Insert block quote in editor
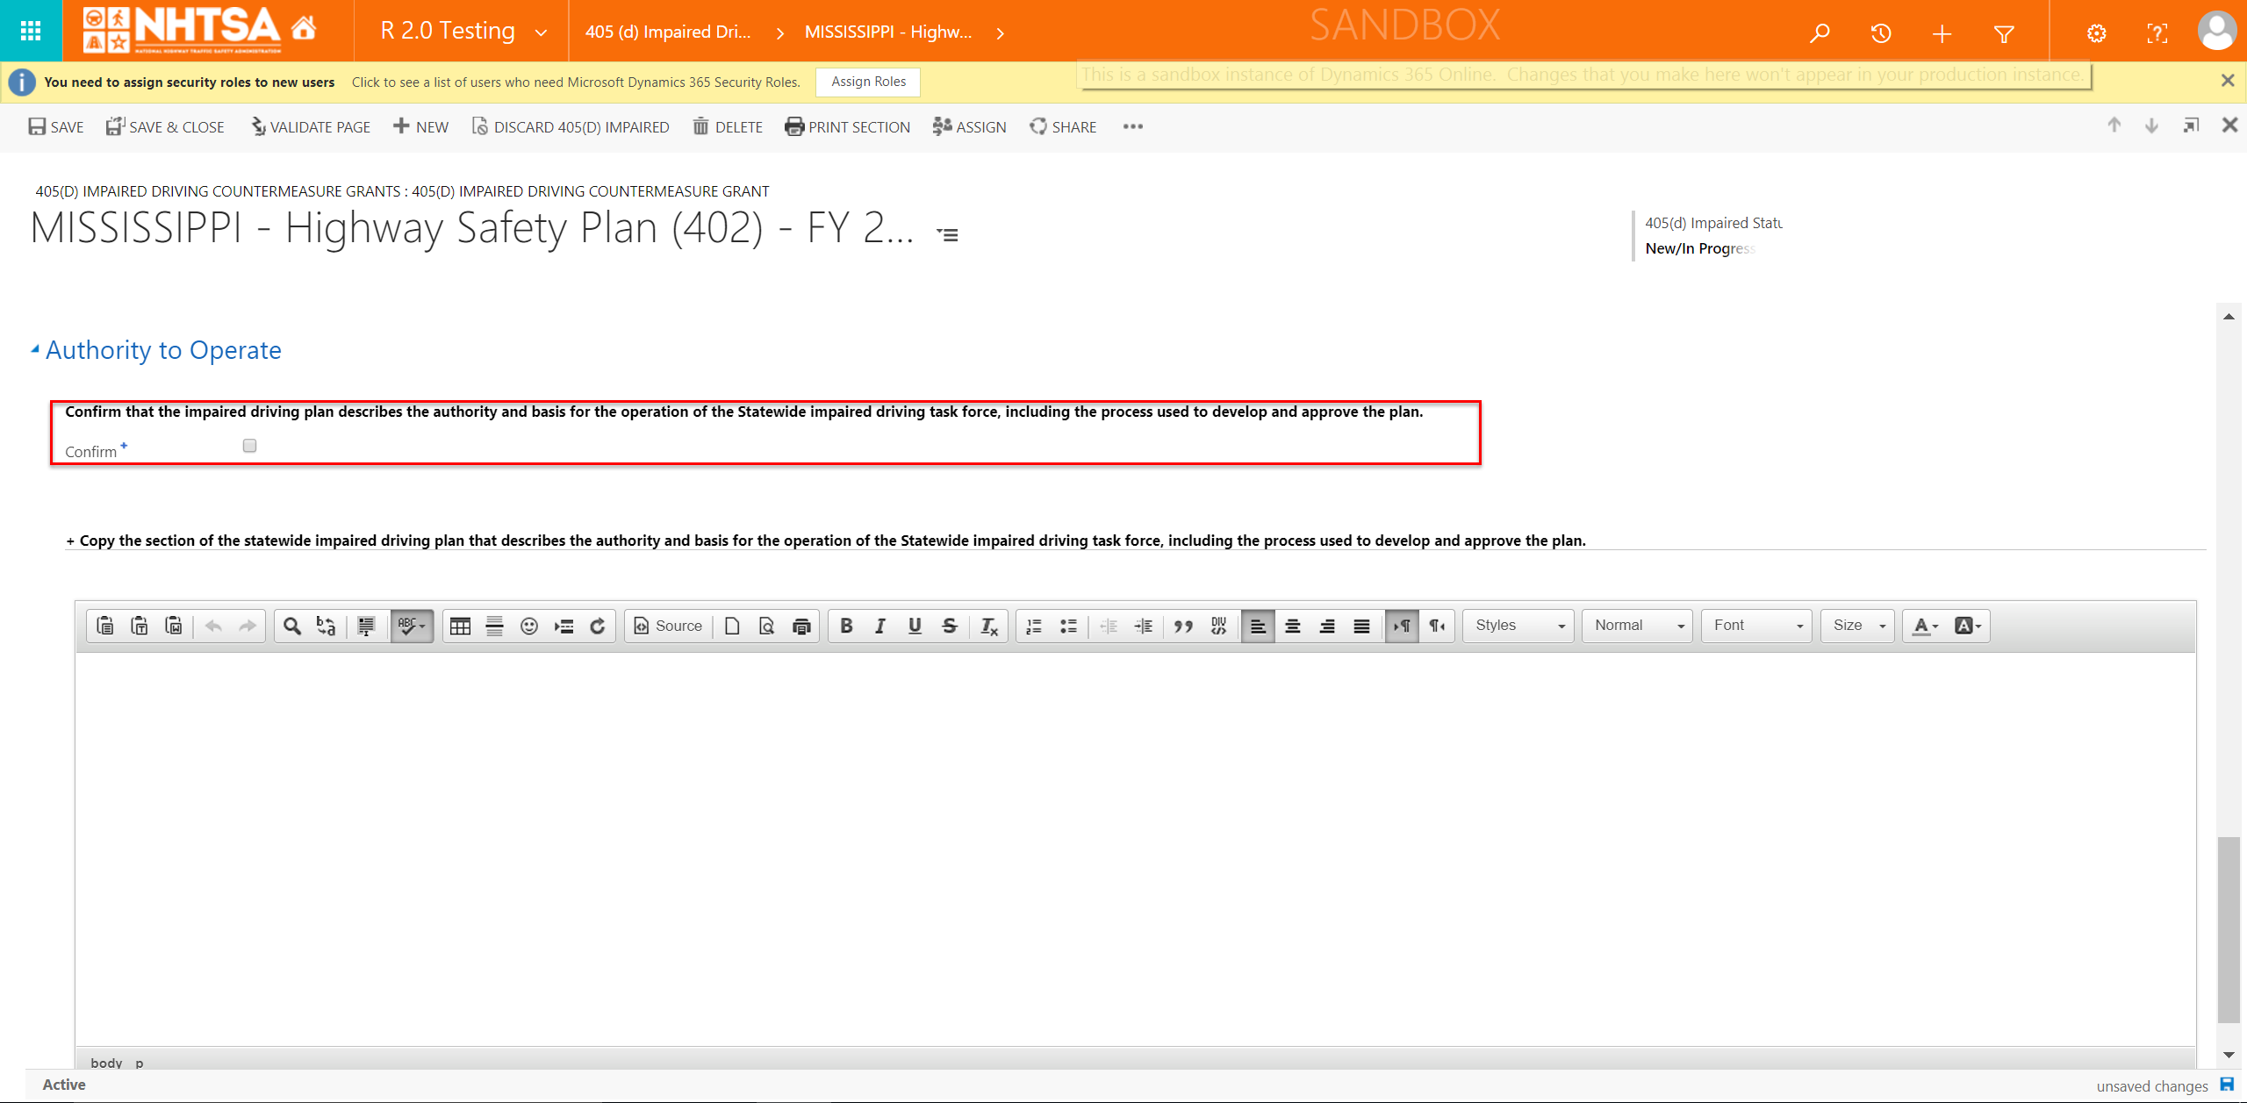The width and height of the screenshot is (2247, 1103). 1182,626
